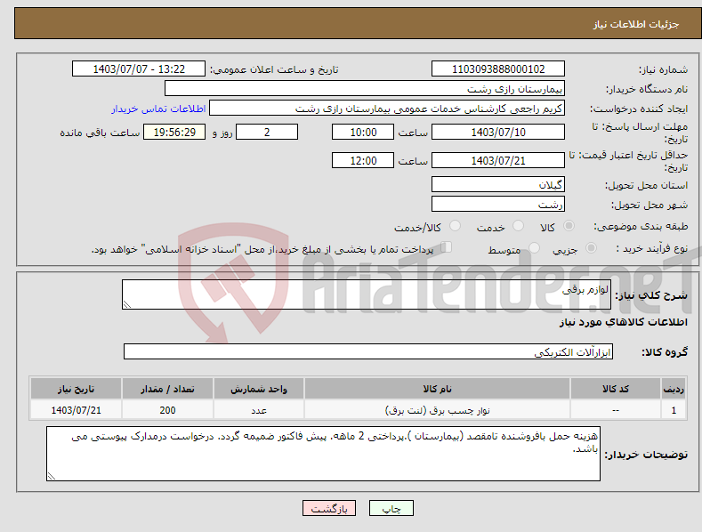
Task: Click the تاریخ نیاز column header
Action: (77, 389)
